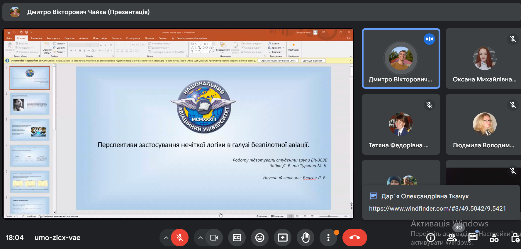
Task: Open host controls lock icon
Action: (x=515, y=238)
